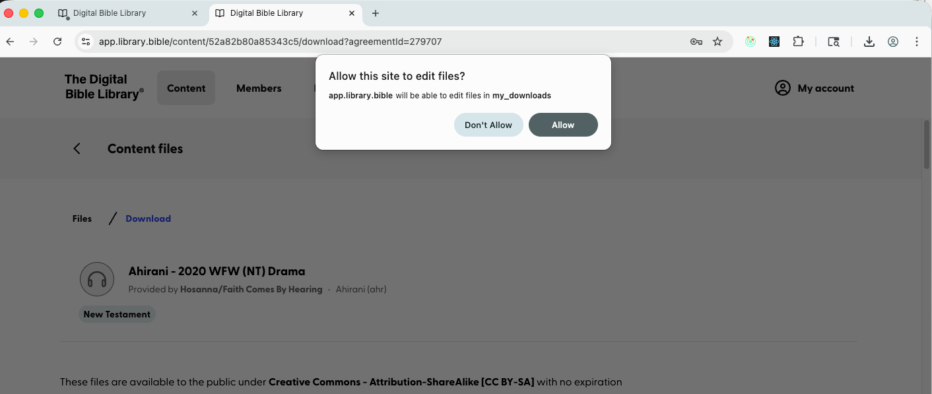932x394 pixels.
Task: Click the My account user icon
Action: (x=783, y=88)
